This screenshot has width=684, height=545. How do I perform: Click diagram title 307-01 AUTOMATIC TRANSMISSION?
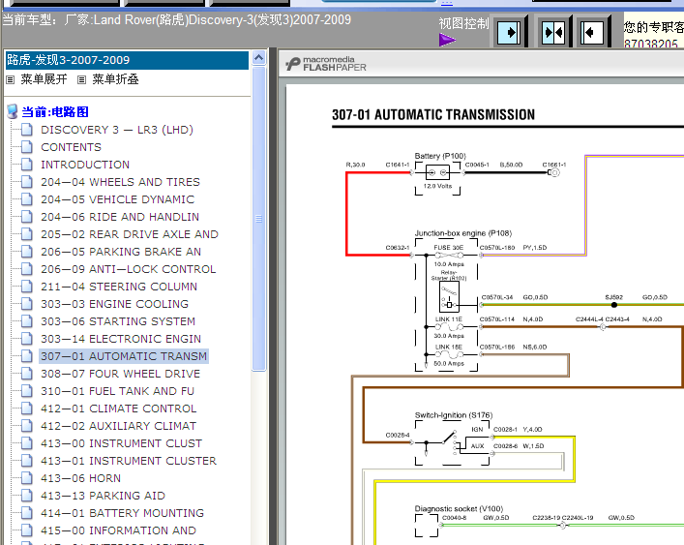coord(433,115)
